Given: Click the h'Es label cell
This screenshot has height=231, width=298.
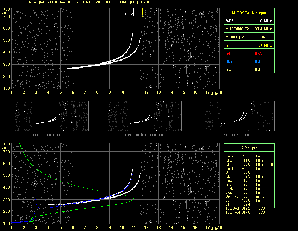Looking at the screenshot, I should pos(237,69).
